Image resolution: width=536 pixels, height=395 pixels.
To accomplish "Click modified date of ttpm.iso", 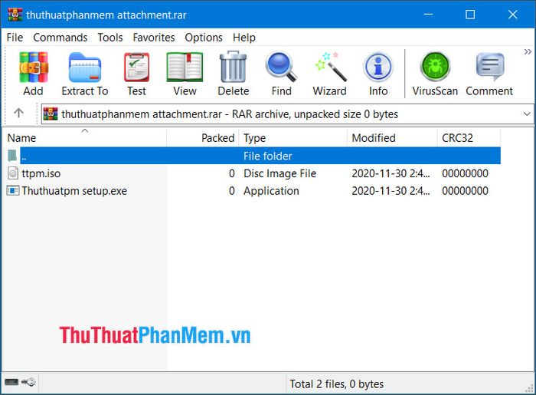I will 391,173.
